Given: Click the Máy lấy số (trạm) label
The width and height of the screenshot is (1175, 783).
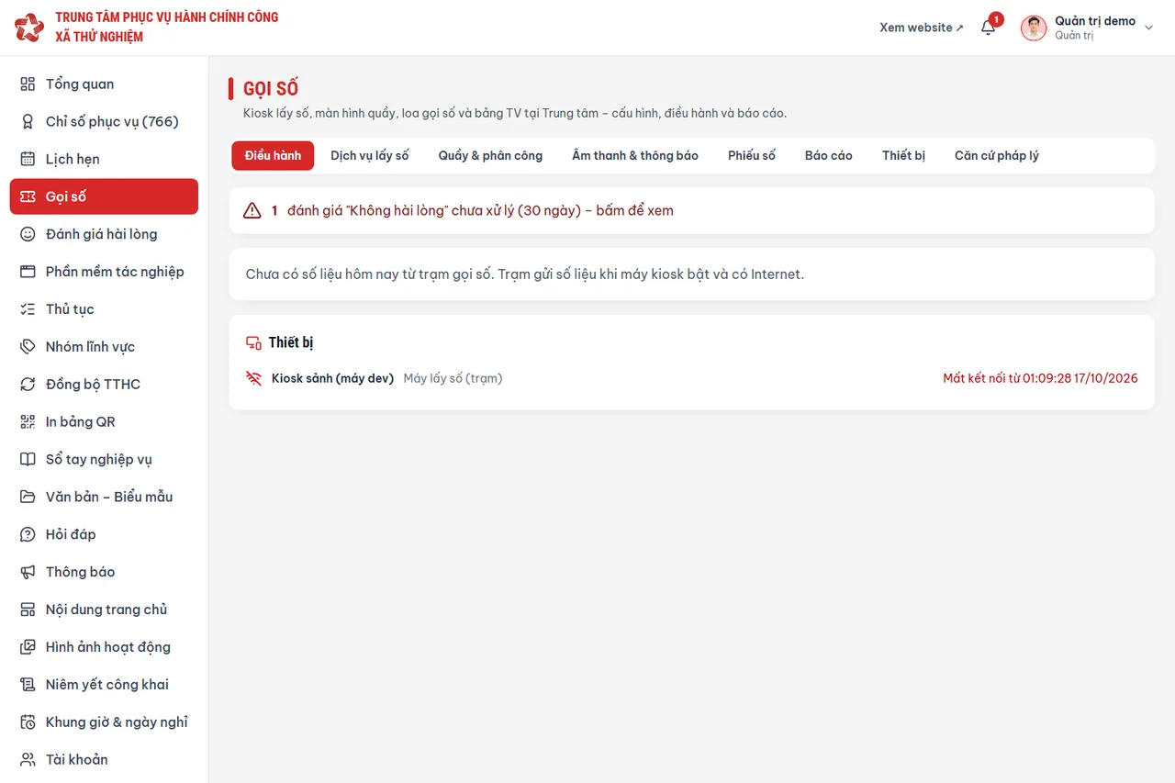Looking at the screenshot, I should tap(453, 378).
